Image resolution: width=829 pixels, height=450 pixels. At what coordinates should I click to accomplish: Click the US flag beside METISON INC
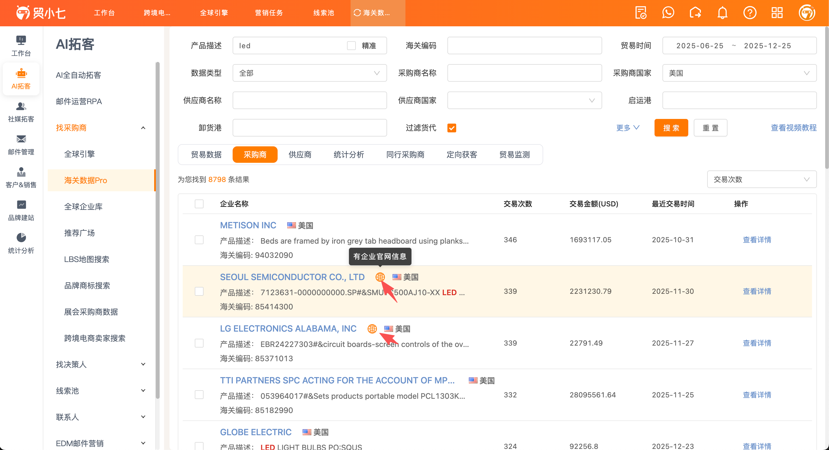coord(291,225)
